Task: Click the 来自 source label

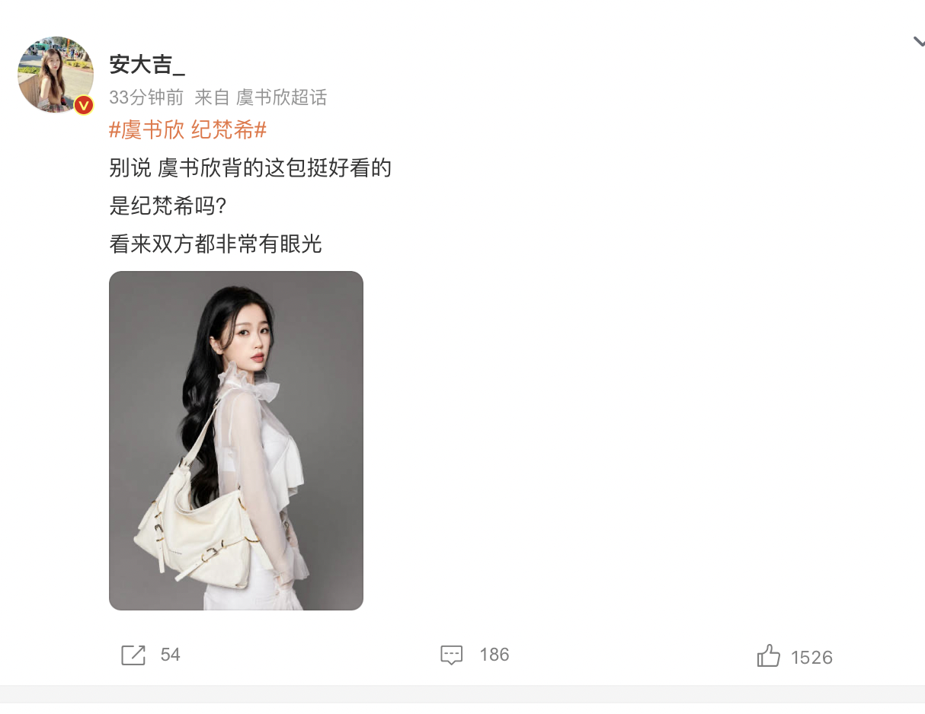Action: (212, 97)
